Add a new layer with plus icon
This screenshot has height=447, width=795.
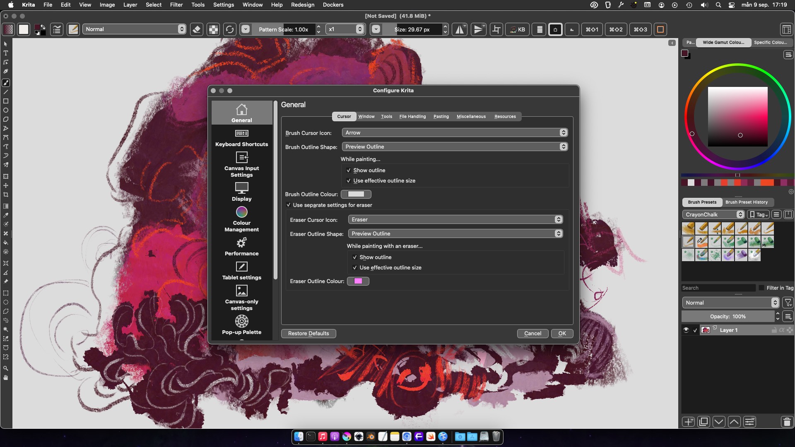[688, 422]
